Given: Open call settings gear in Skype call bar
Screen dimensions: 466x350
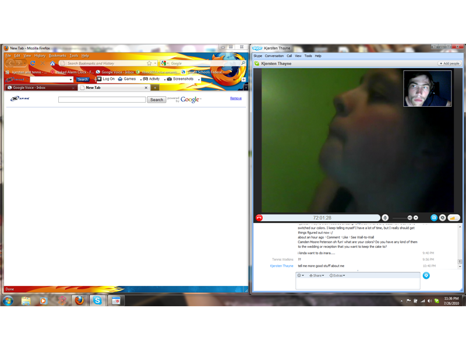Looking at the screenshot, I should click(x=443, y=218).
